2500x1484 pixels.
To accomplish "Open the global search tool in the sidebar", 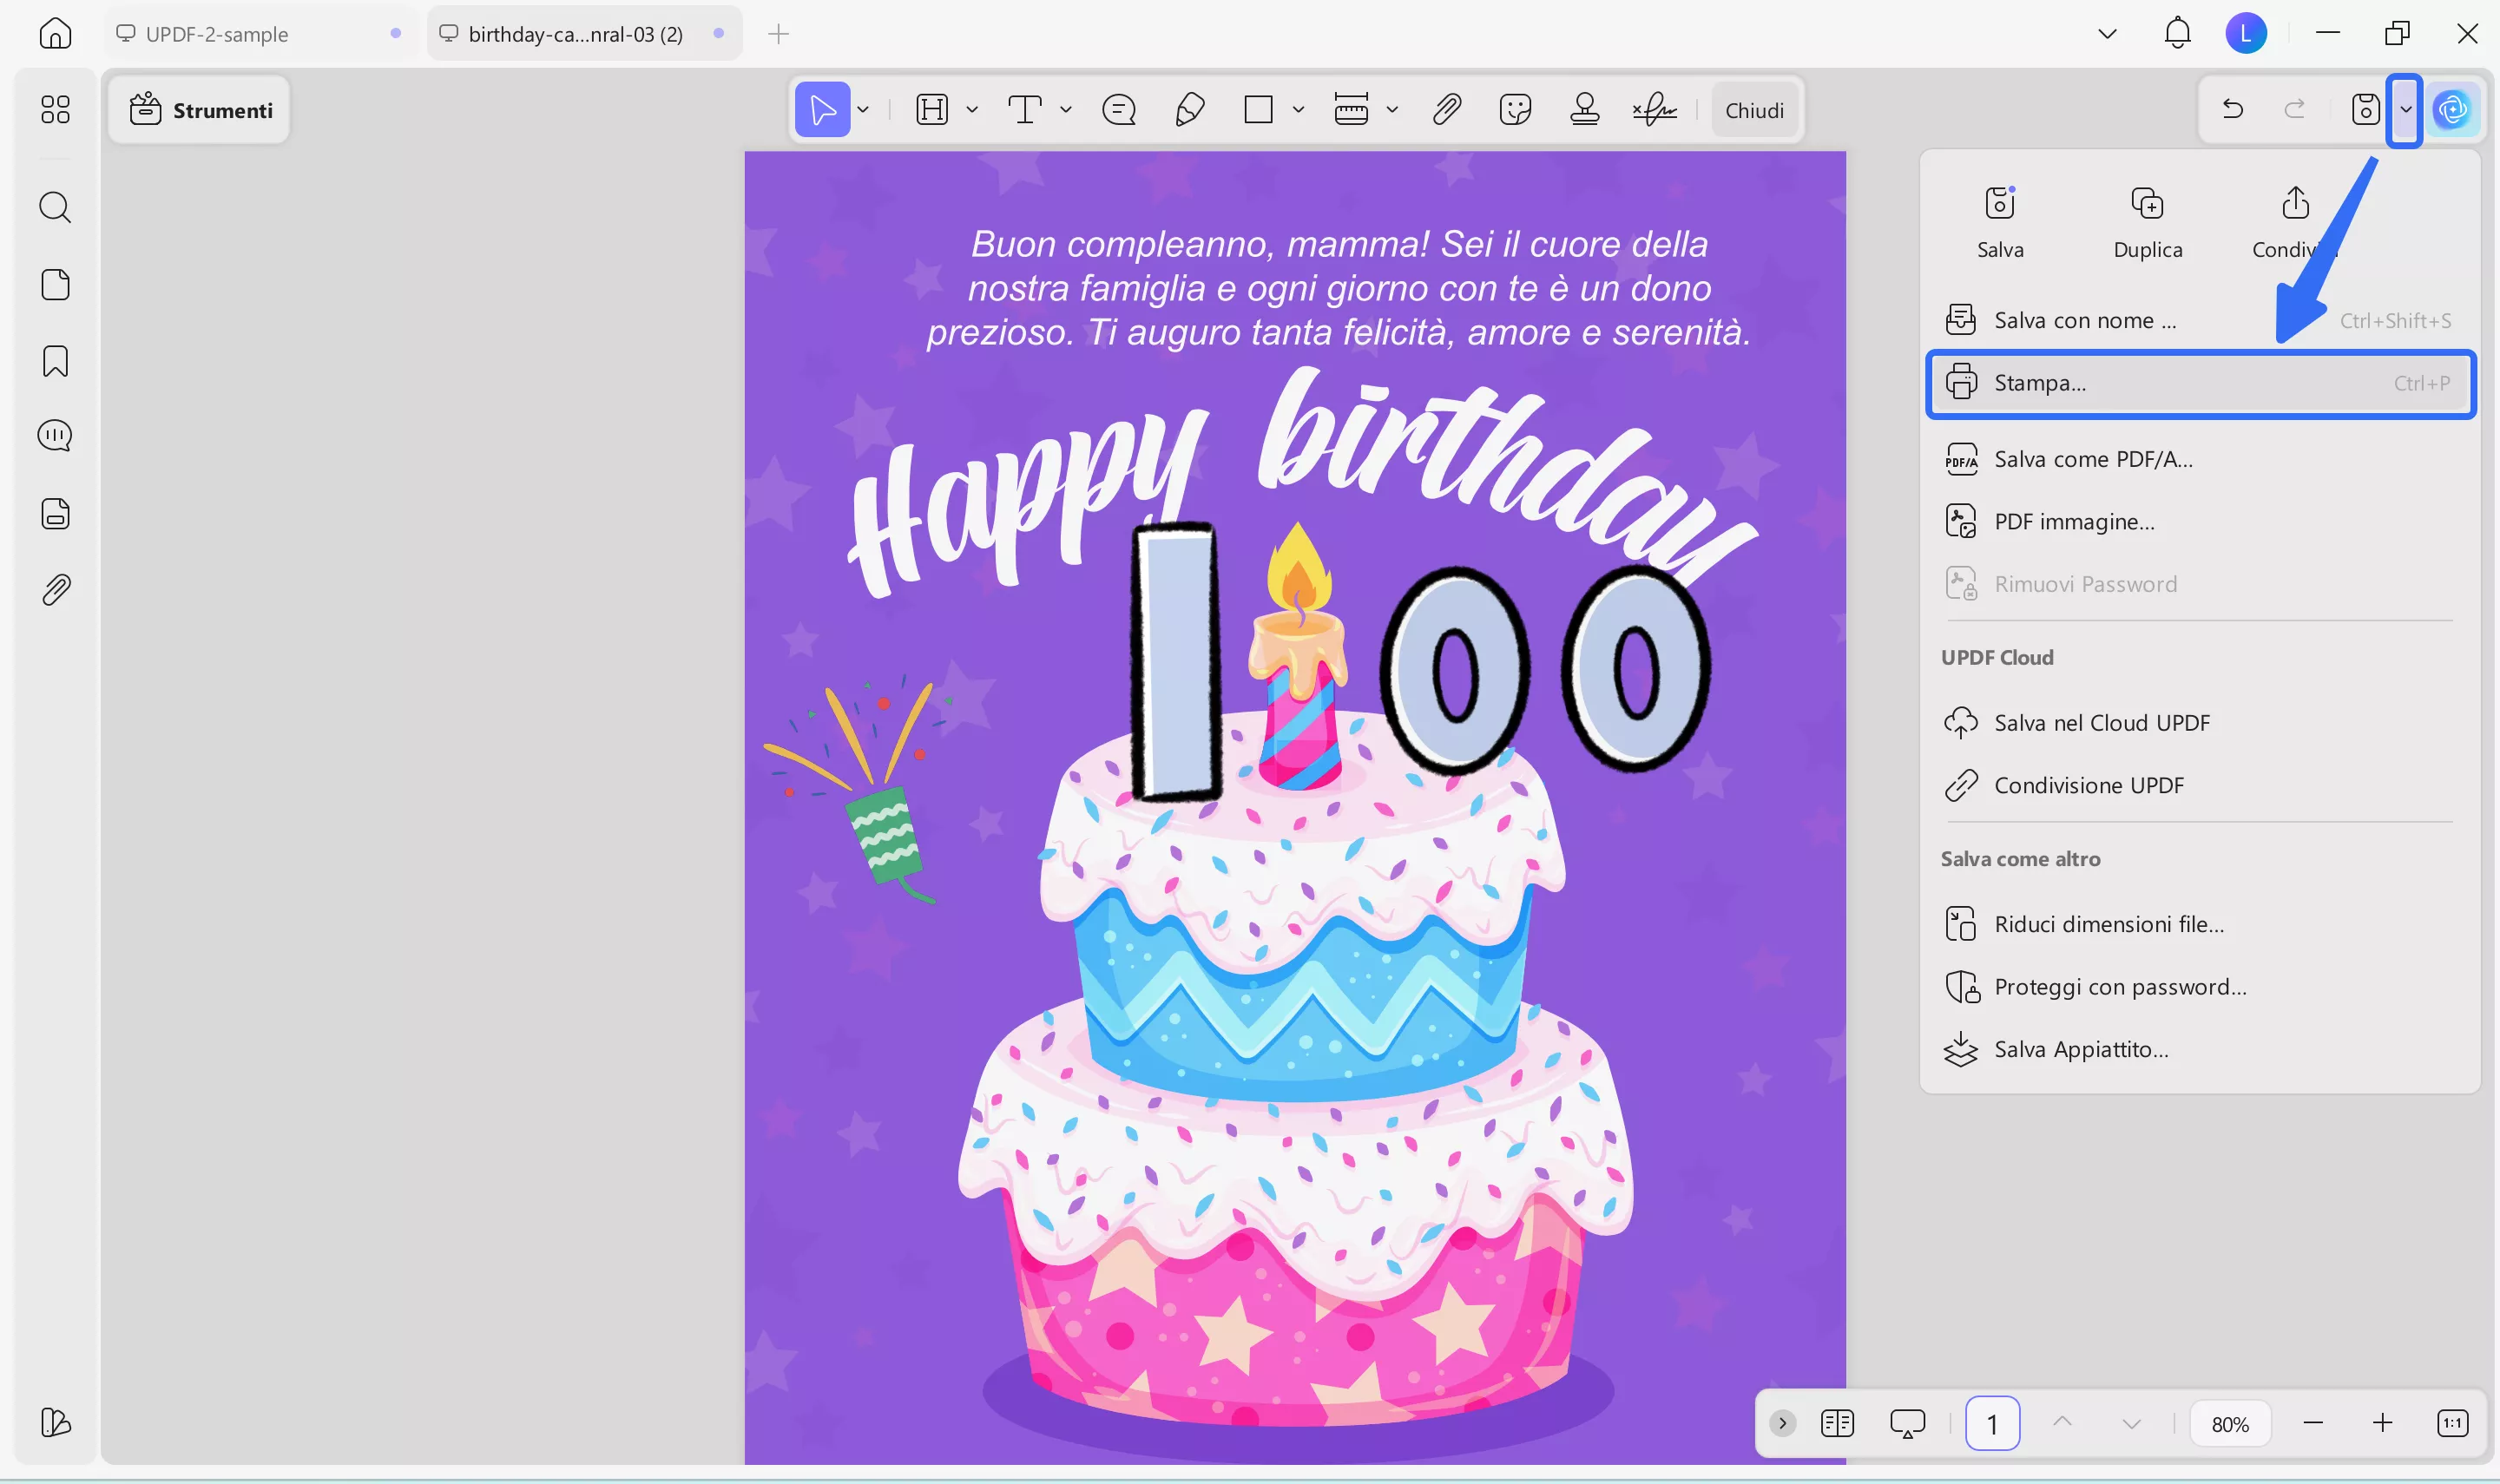I will tap(55, 207).
